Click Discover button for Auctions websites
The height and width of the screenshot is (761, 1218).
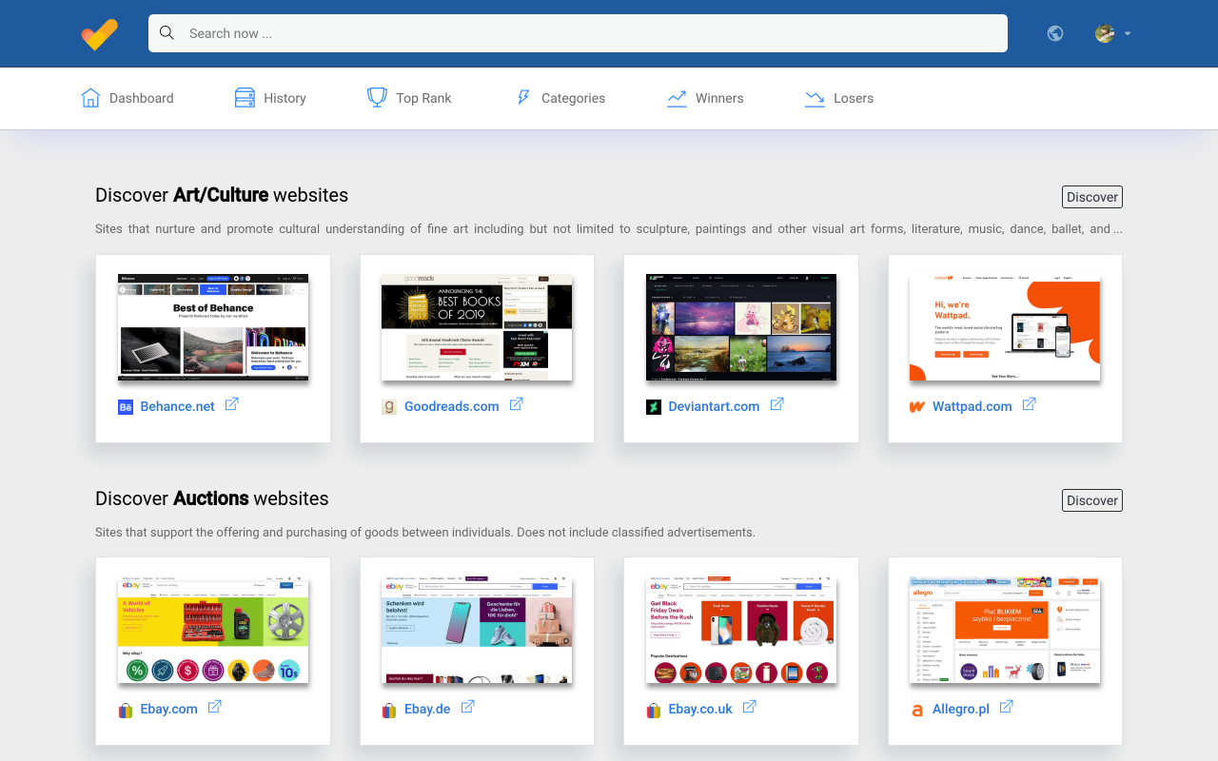click(x=1091, y=499)
